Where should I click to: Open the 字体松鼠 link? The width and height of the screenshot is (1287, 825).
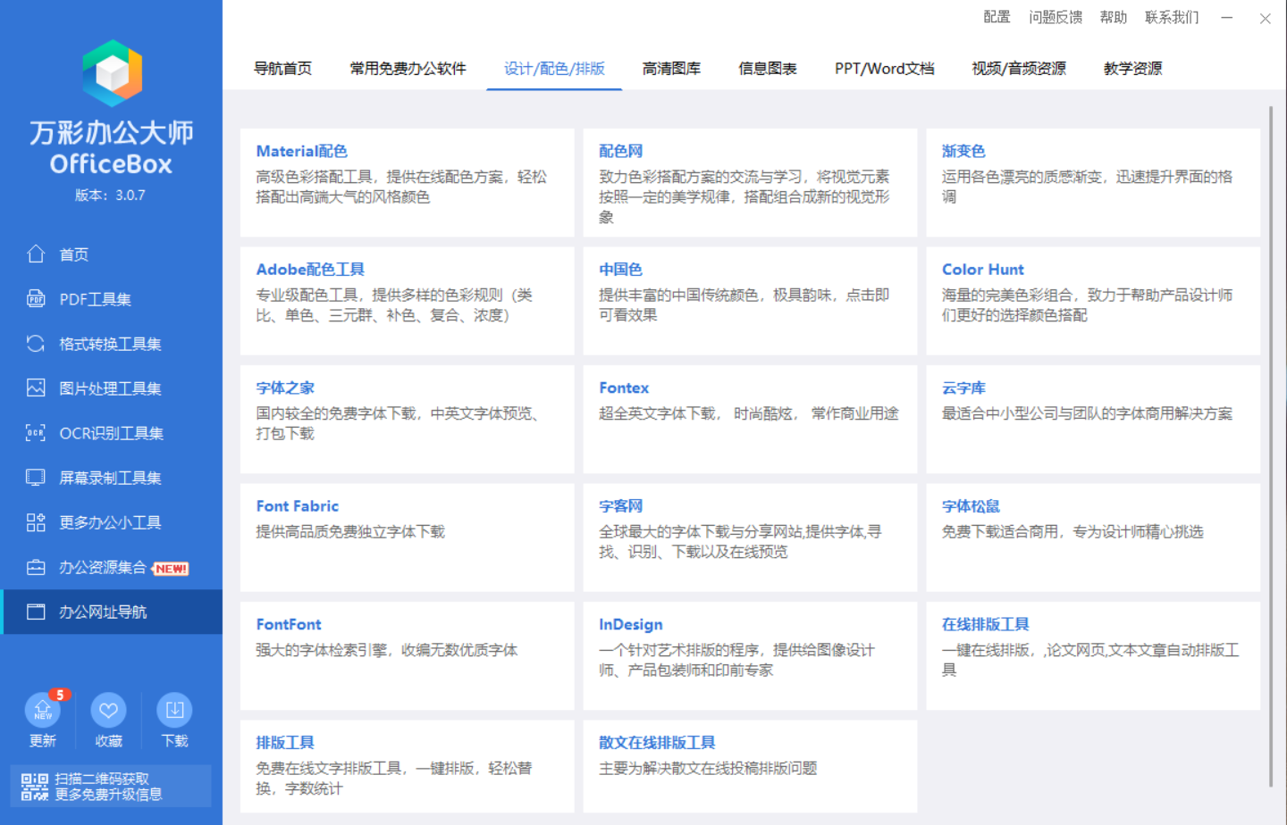(971, 506)
